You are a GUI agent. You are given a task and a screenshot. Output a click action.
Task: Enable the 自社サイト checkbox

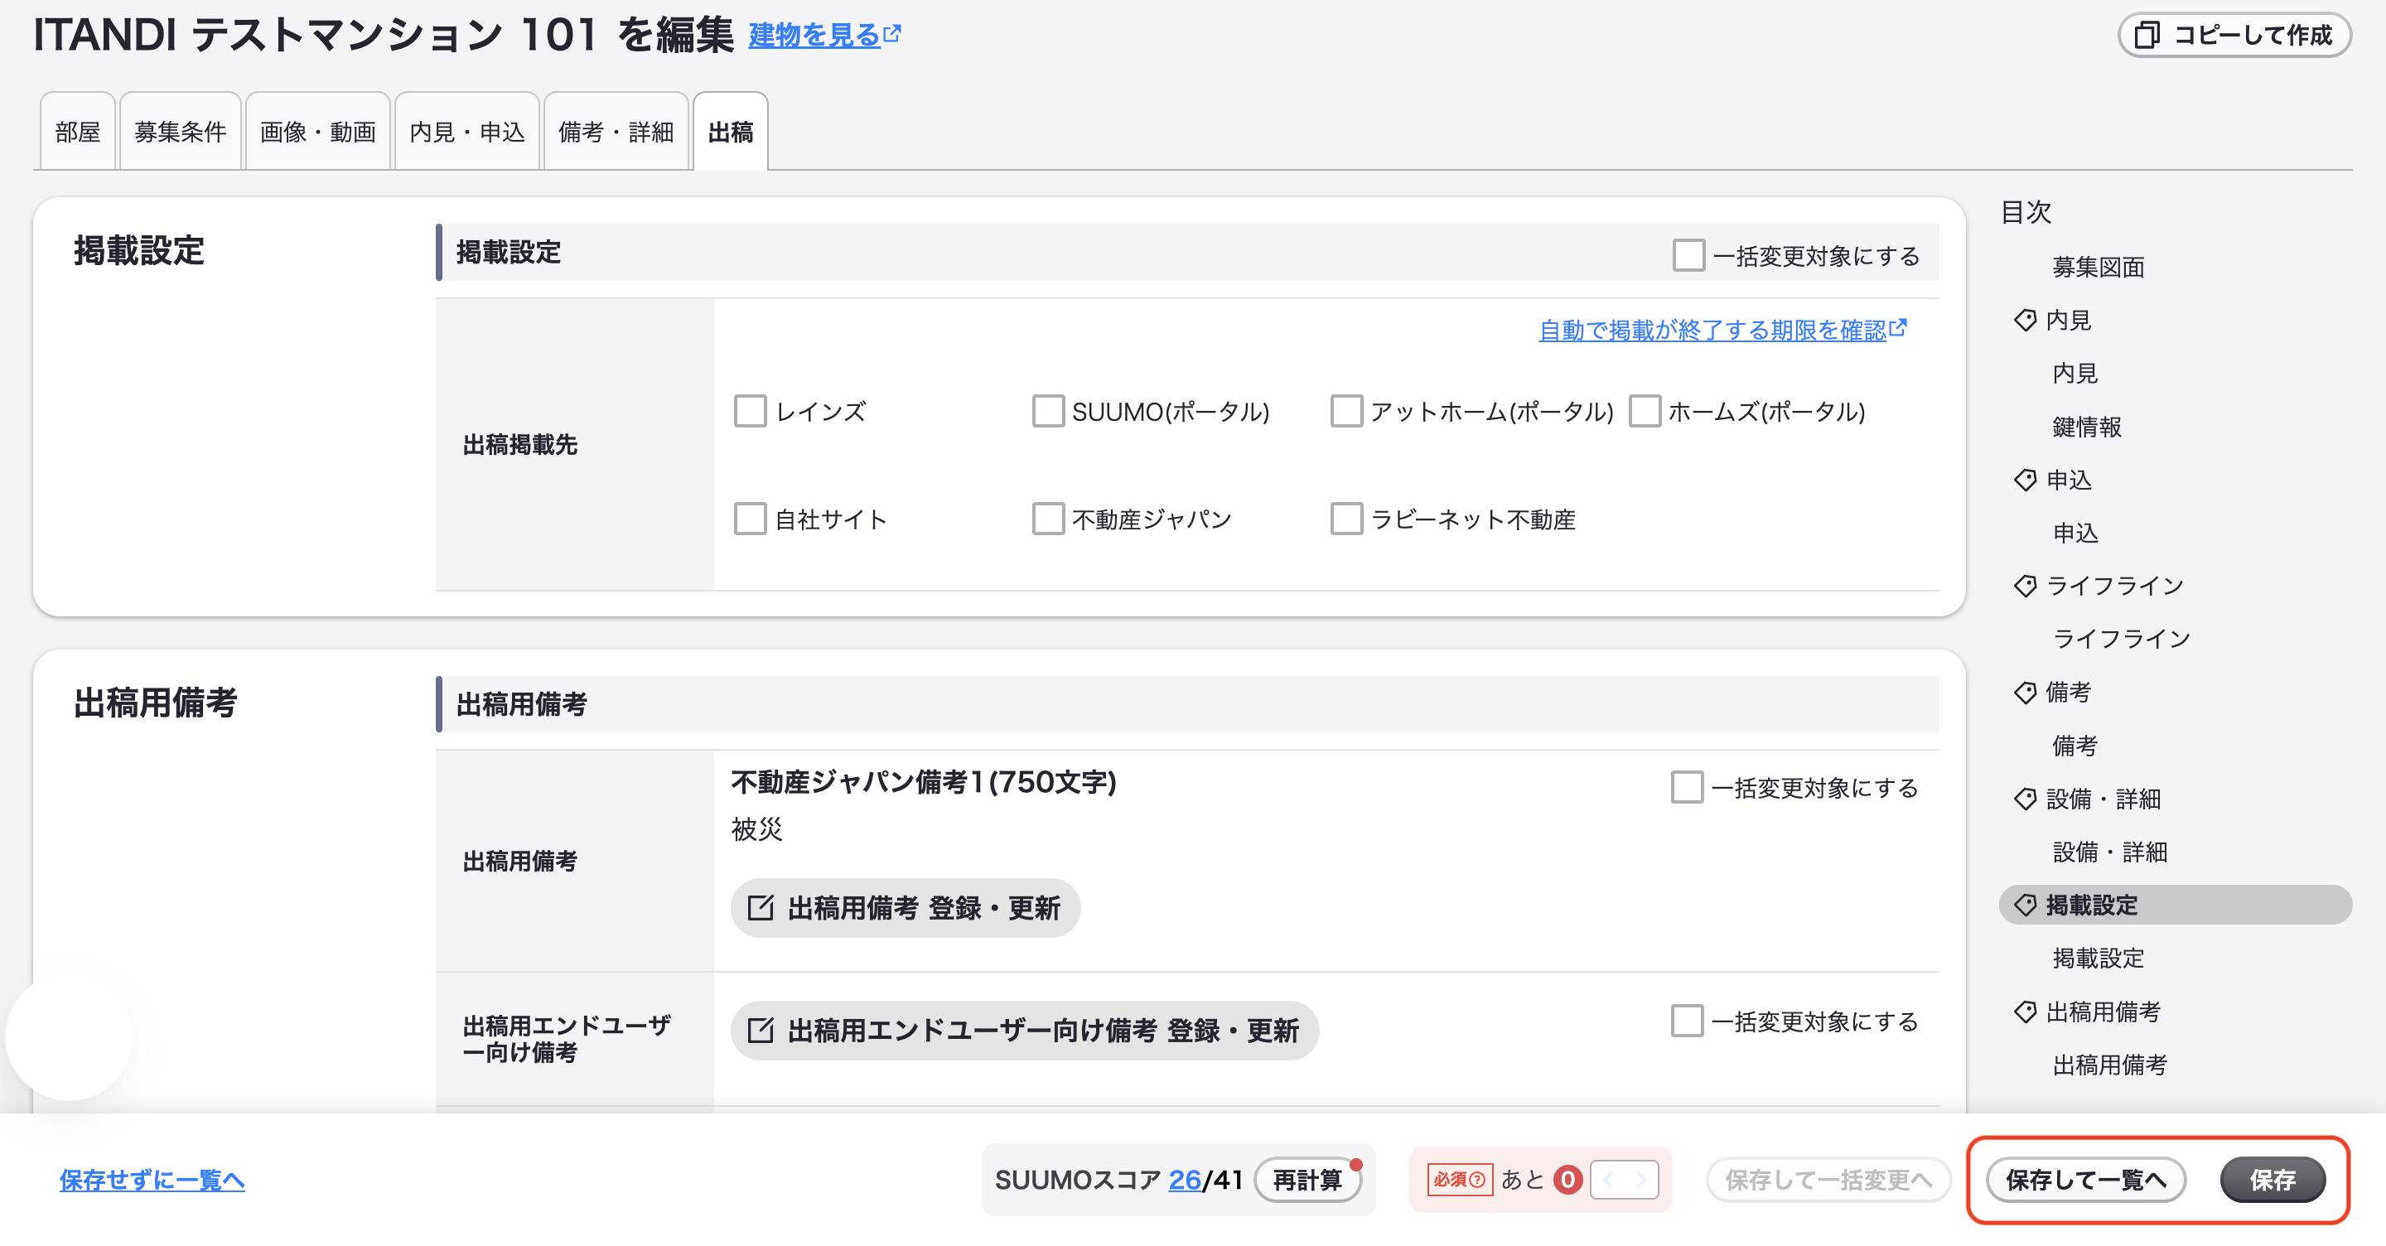point(751,519)
